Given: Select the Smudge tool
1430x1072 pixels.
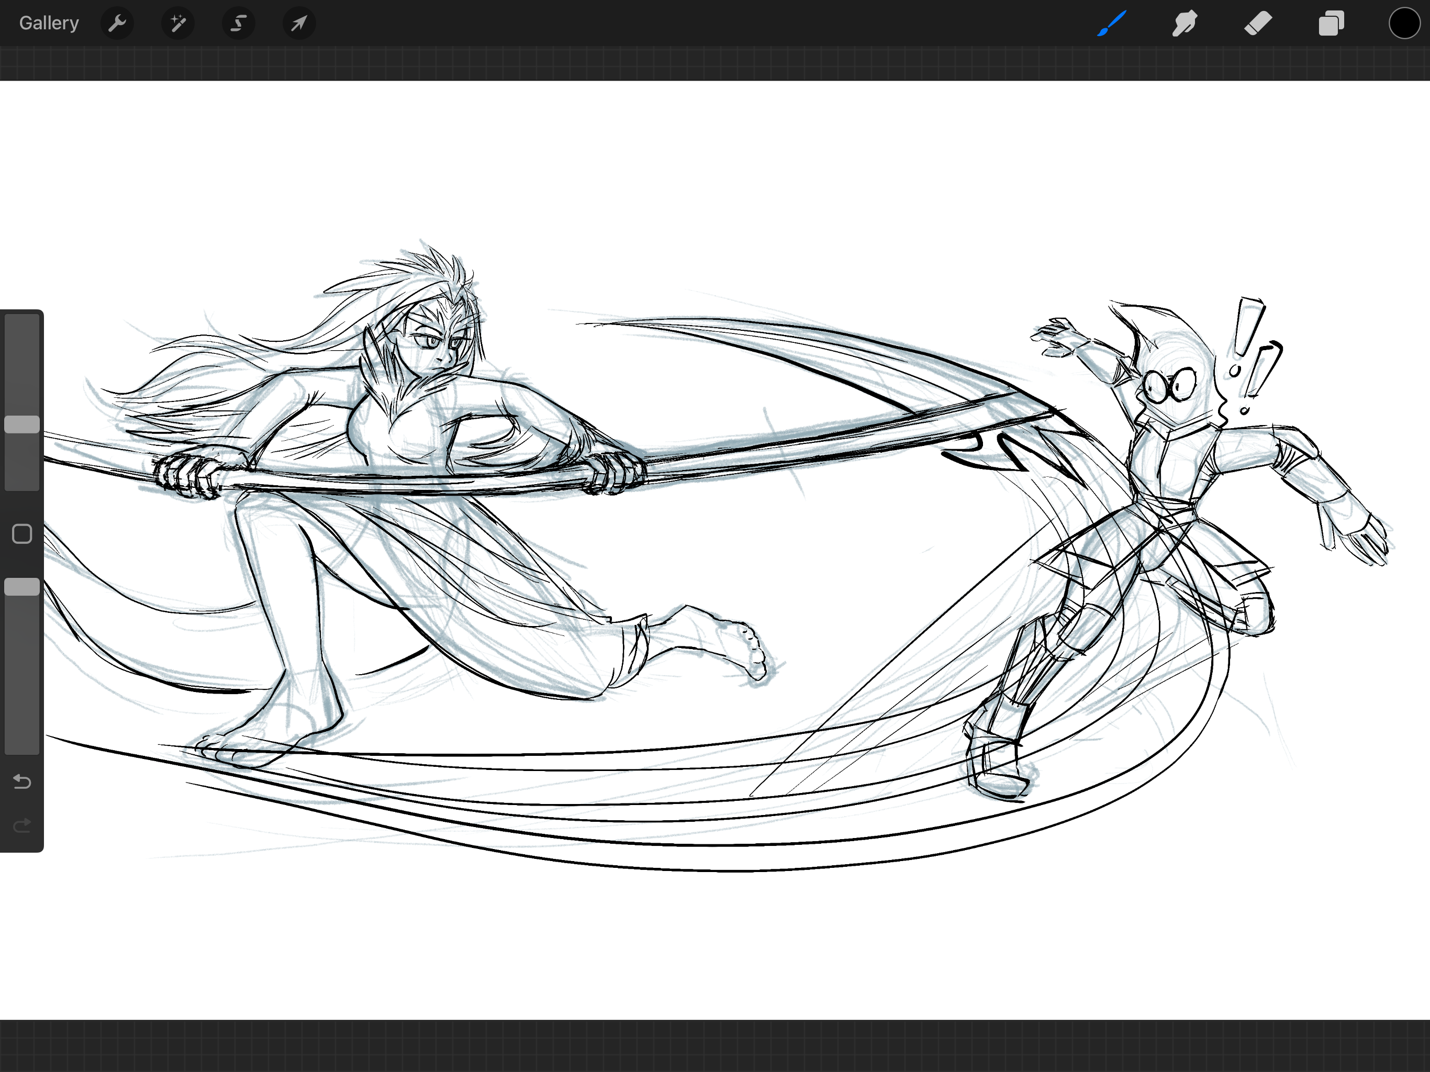Looking at the screenshot, I should [1185, 24].
